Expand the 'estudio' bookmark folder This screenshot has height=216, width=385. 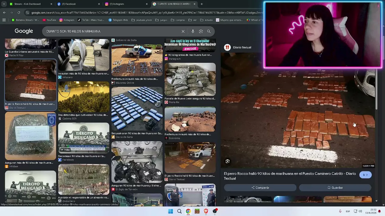point(206,20)
